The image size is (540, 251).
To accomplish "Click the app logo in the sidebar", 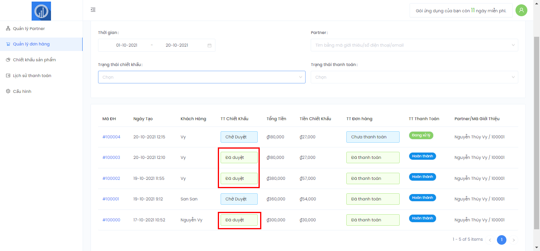I will [x=41, y=11].
